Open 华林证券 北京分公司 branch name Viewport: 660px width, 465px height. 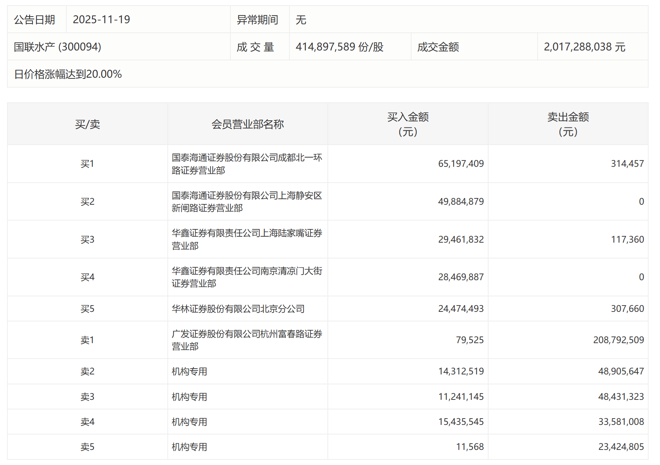238,309
